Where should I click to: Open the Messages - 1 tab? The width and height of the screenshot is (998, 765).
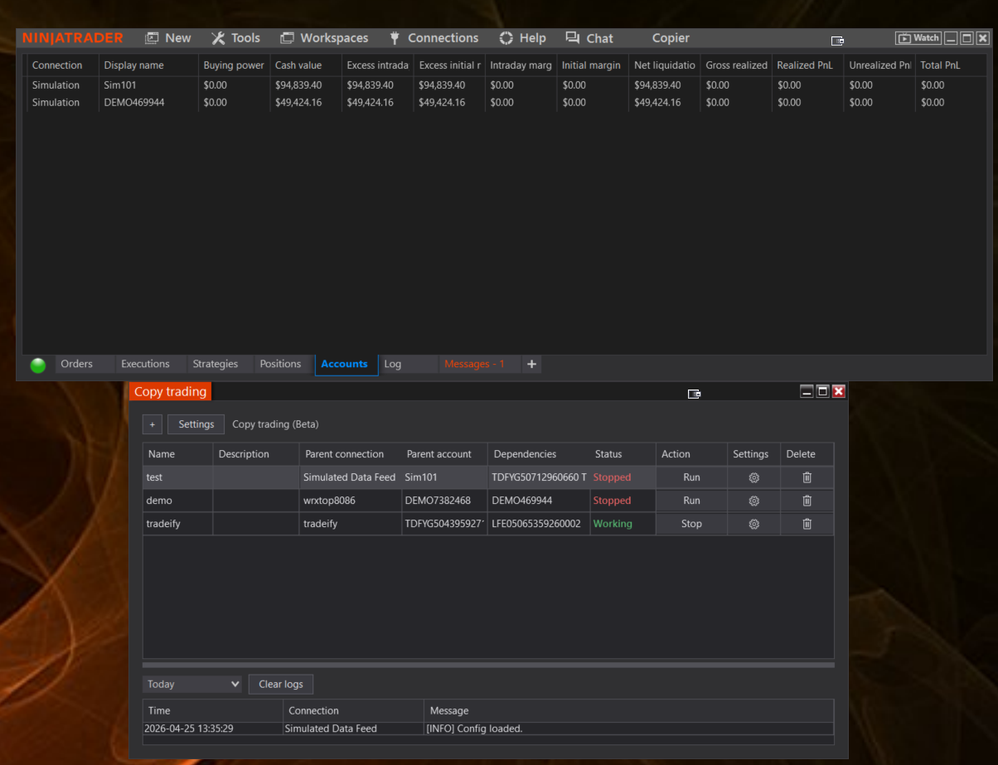(474, 364)
